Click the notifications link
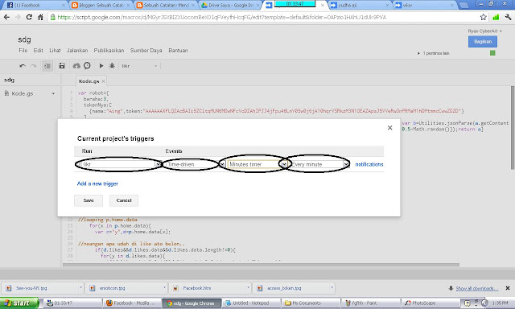 pos(369,164)
